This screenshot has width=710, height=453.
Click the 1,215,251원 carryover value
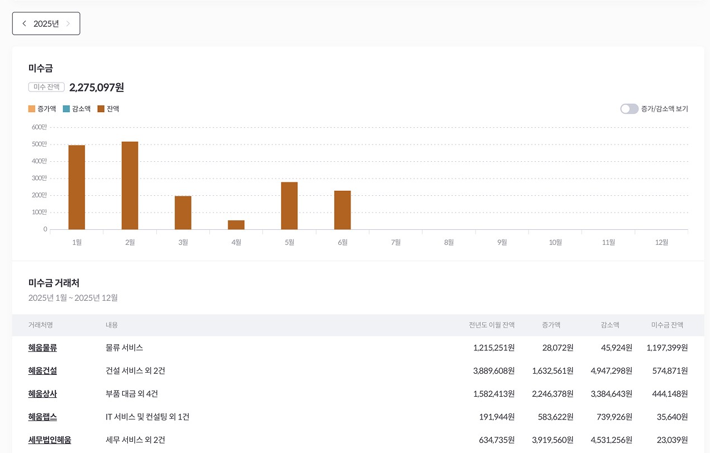coord(493,348)
